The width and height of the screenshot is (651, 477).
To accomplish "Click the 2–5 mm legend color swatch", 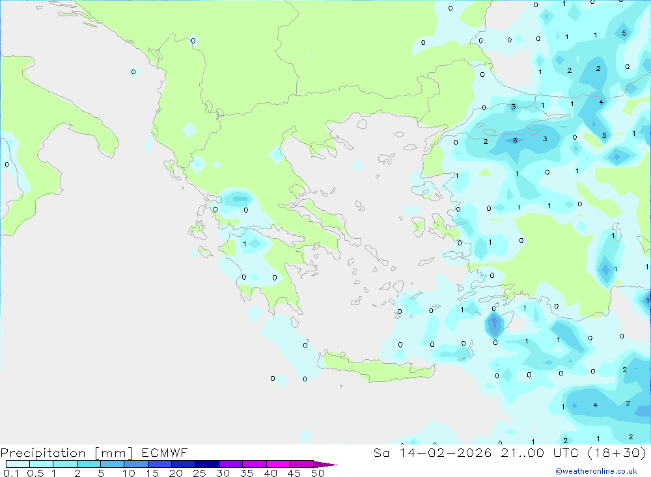I will (89, 464).
